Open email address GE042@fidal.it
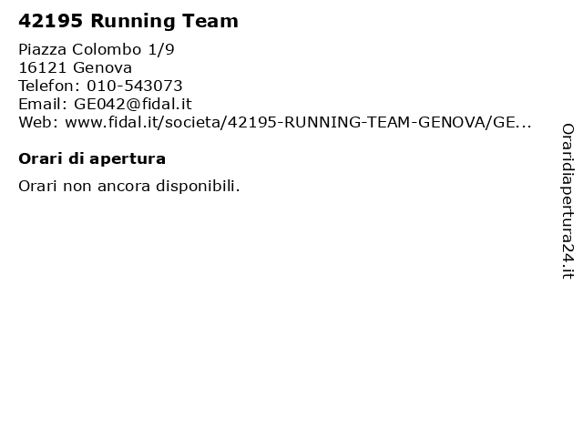The image size is (583, 437). [x=133, y=104]
